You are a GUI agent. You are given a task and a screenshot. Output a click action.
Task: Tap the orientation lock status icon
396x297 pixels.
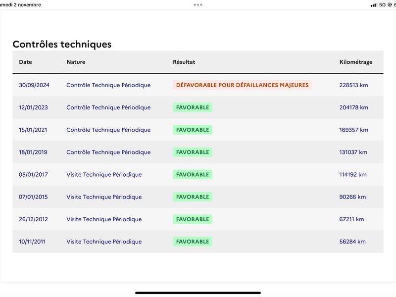[390, 5]
